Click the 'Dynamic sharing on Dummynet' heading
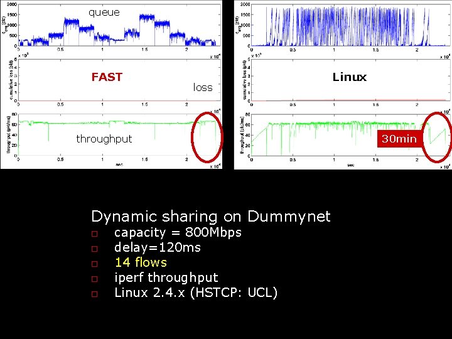 [x=211, y=216]
